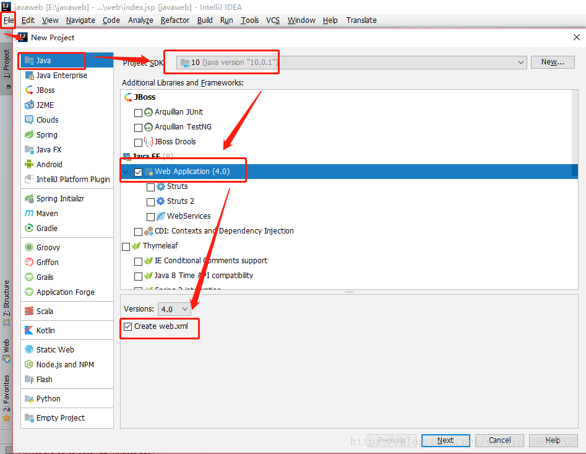Enable the Arquillian TestNG checkbox

click(138, 128)
